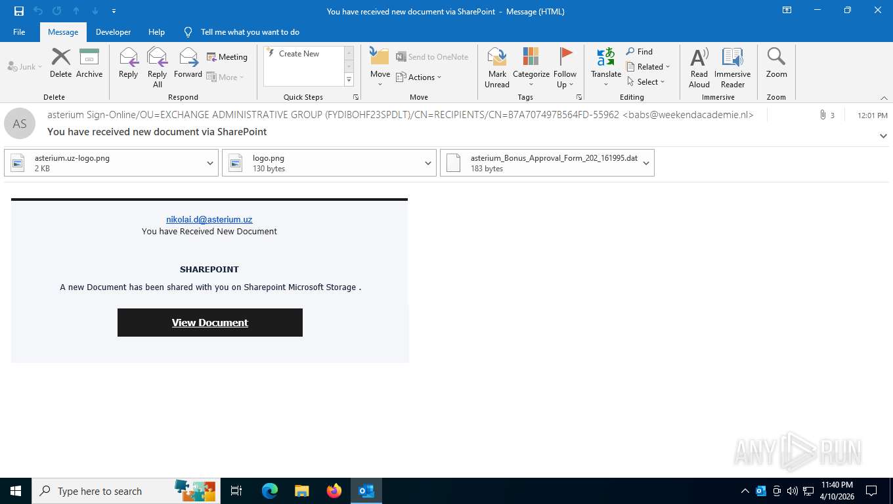
Task: Show hidden system tray icons
Action: pos(745,491)
